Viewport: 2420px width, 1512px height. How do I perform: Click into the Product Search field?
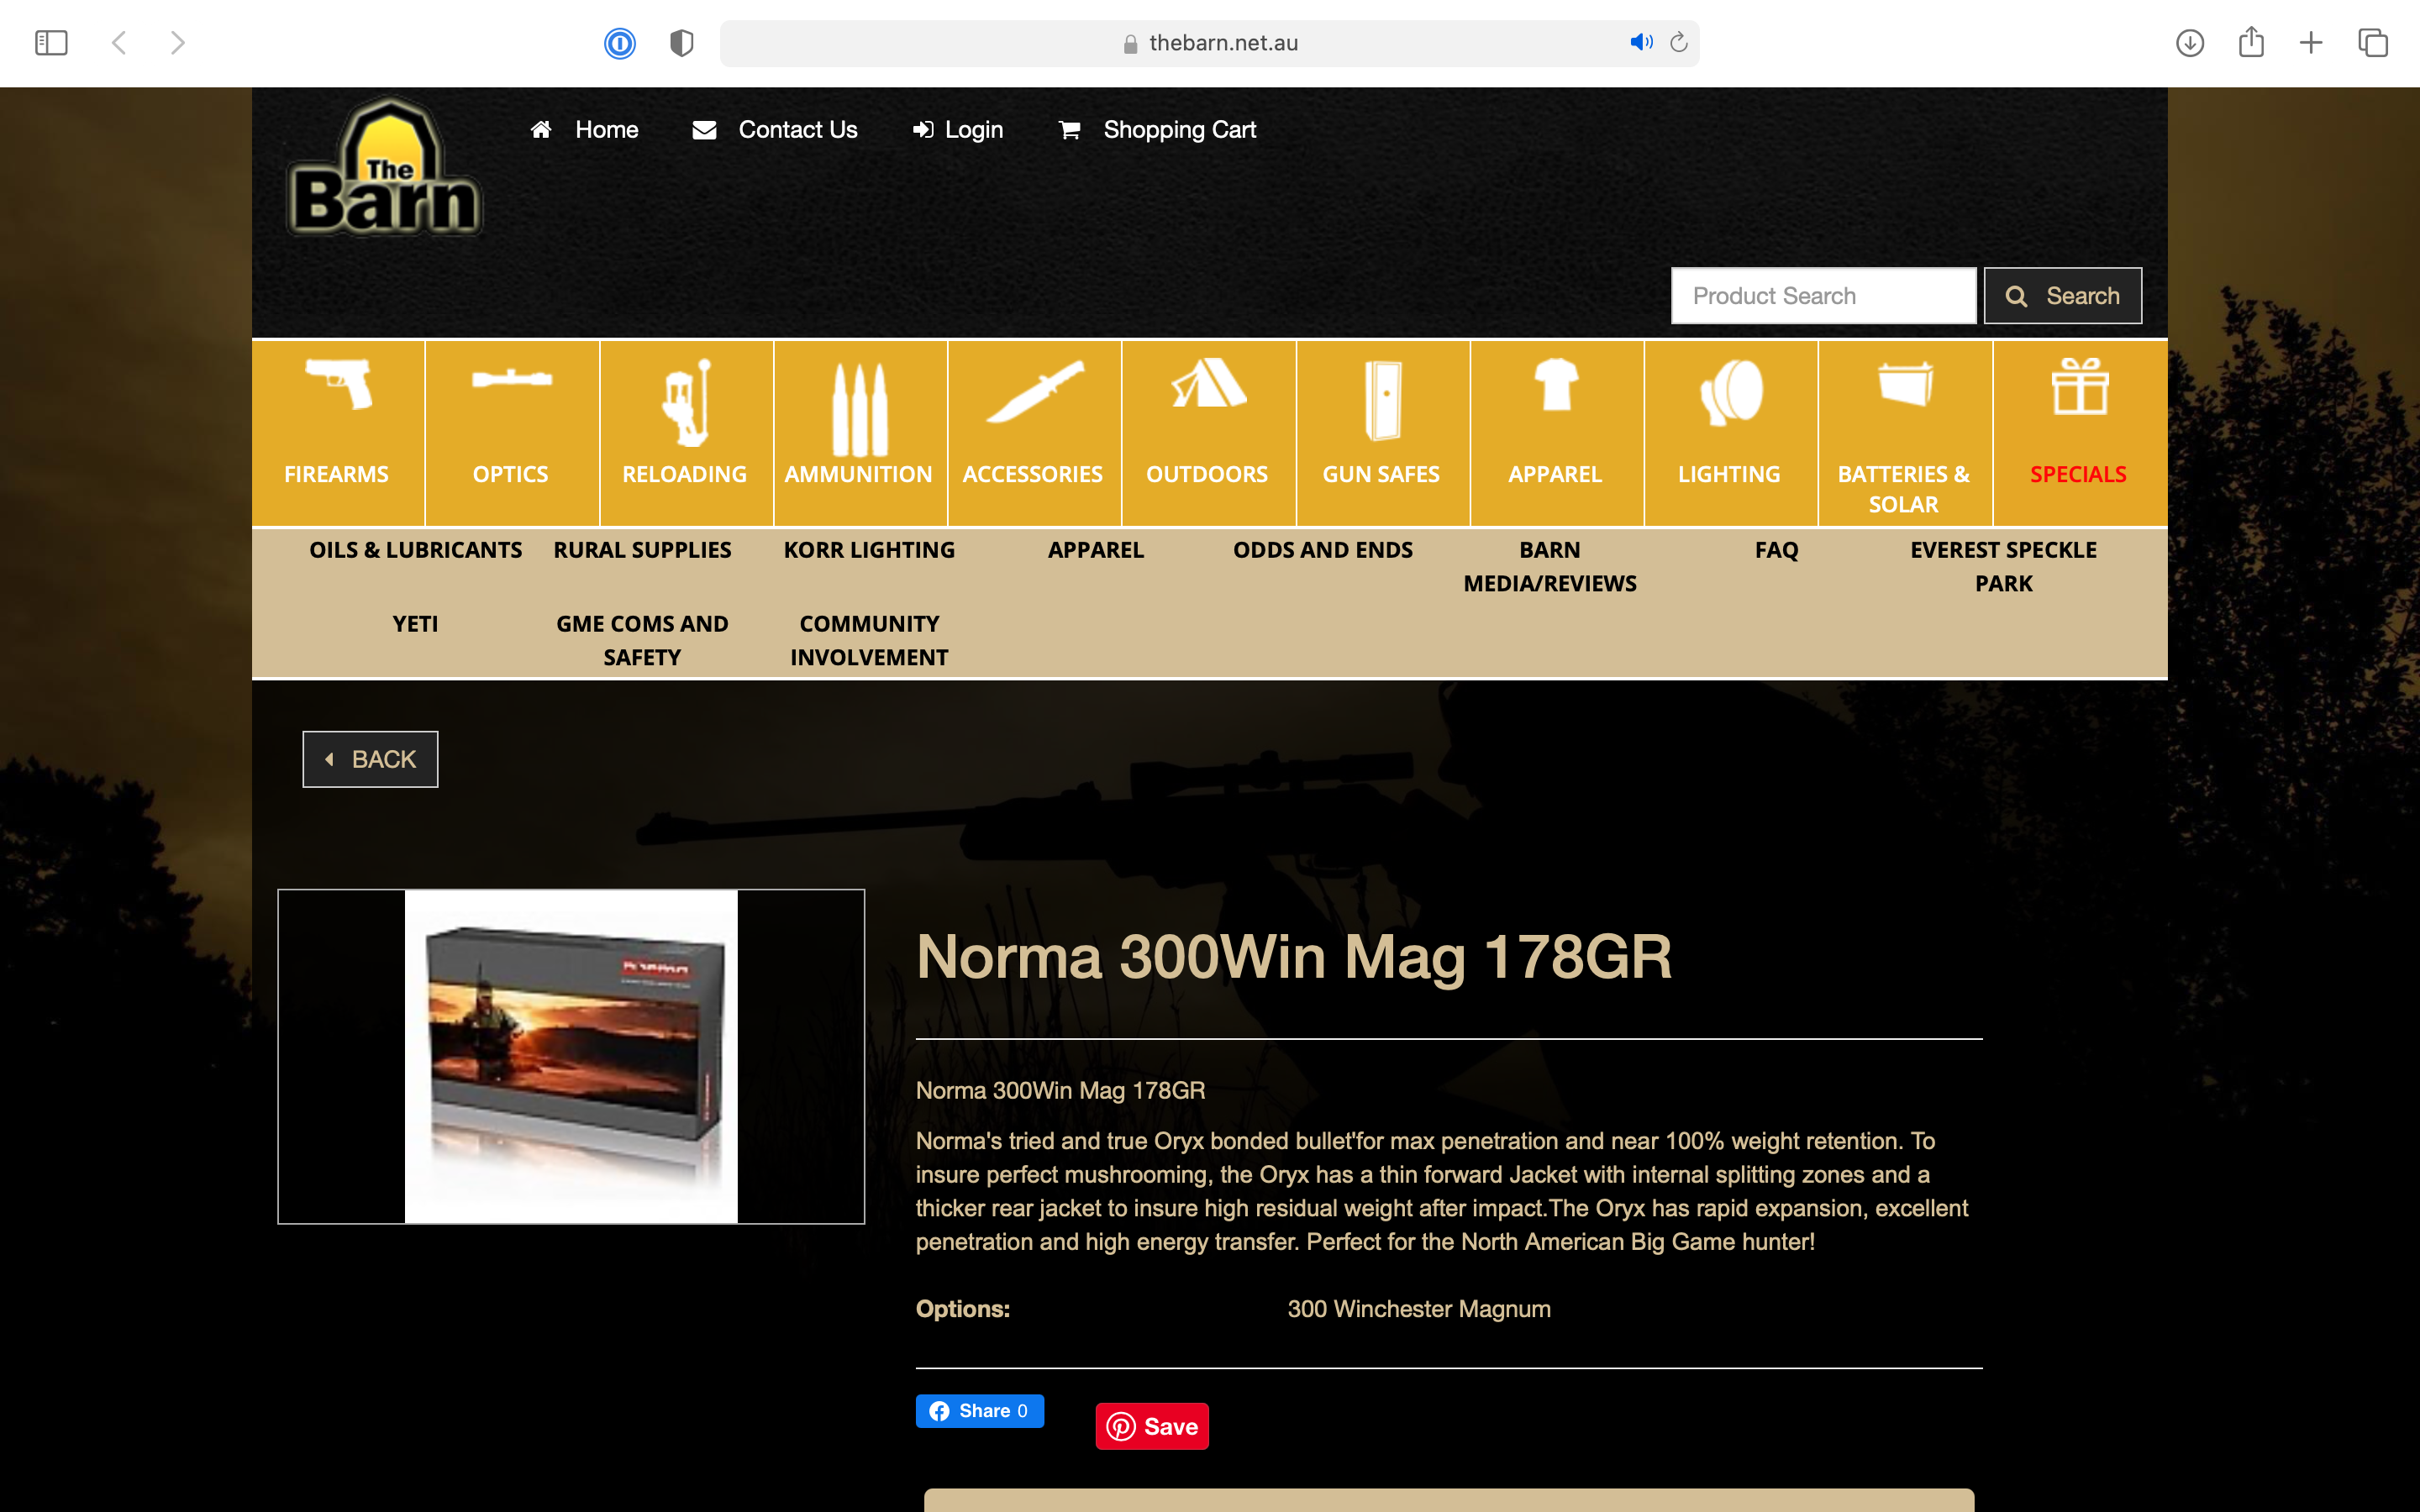[1823, 296]
